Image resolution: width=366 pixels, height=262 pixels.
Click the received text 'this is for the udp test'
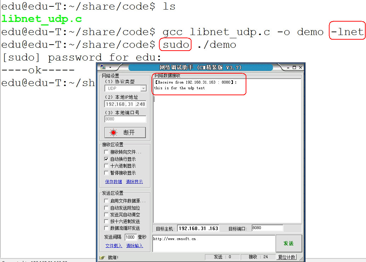pyautogui.click(x=179, y=88)
